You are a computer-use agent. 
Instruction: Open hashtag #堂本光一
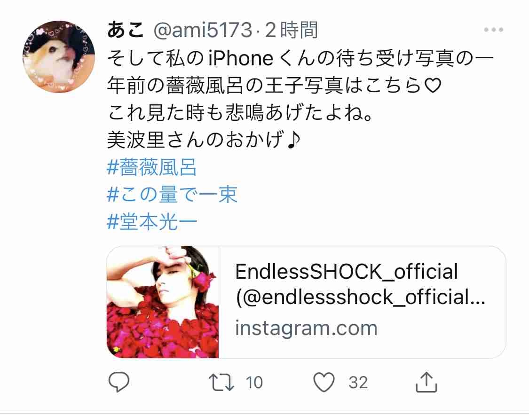[152, 222]
